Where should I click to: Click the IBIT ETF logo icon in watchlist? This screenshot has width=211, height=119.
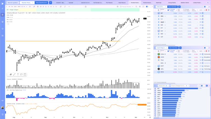click(159, 13)
